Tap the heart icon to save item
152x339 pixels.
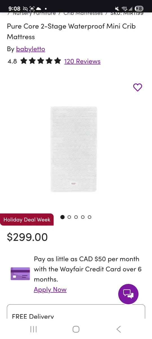click(x=138, y=88)
